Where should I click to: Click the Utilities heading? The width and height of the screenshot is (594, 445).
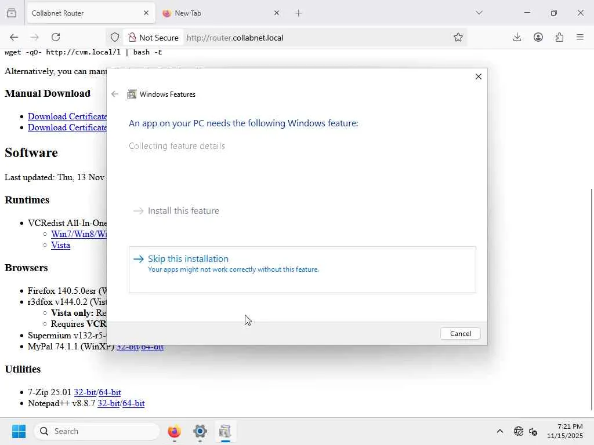[x=23, y=369]
